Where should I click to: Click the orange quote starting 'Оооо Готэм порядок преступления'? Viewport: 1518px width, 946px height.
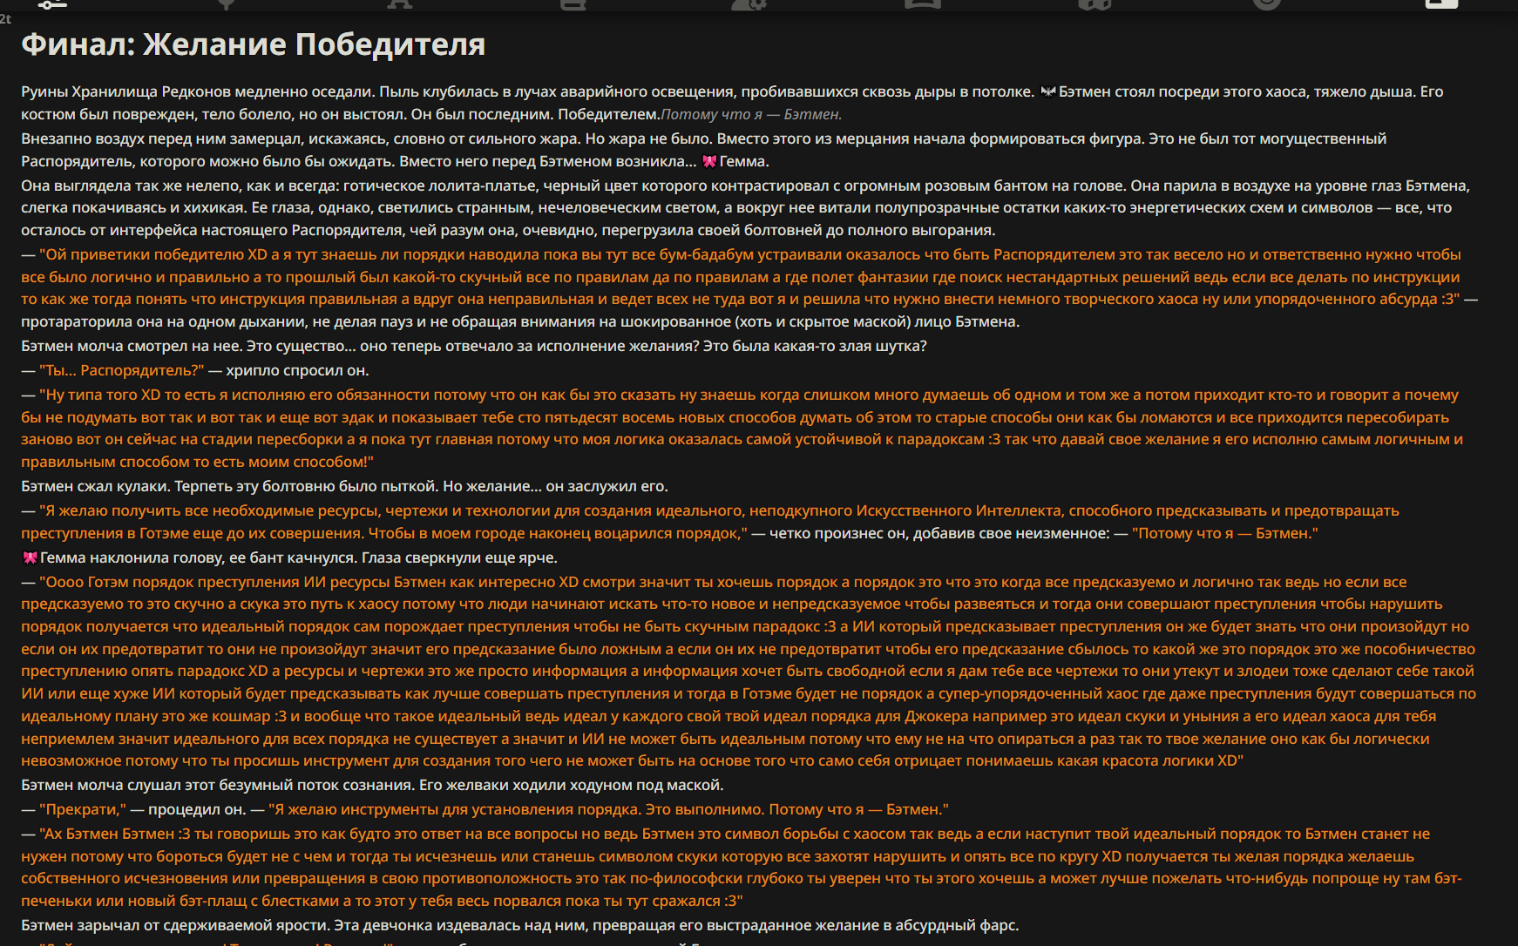click(x=749, y=671)
